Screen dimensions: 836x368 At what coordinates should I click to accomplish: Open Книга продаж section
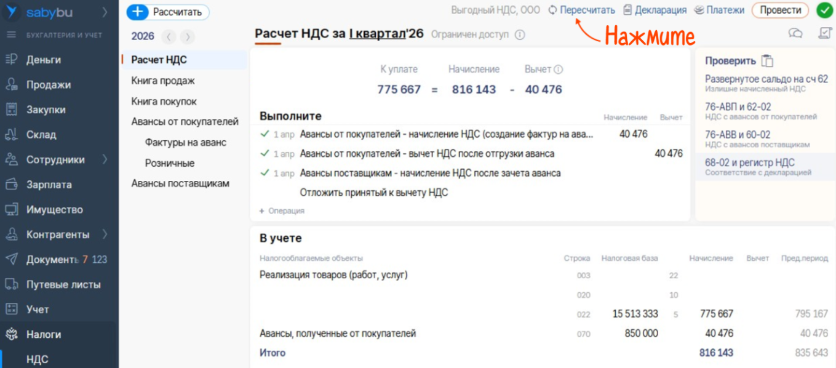point(163,81)
